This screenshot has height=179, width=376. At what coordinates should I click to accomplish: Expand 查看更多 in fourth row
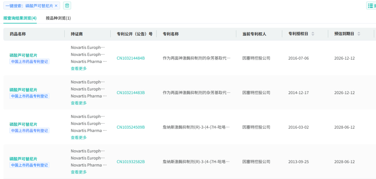tap(79, 172)
